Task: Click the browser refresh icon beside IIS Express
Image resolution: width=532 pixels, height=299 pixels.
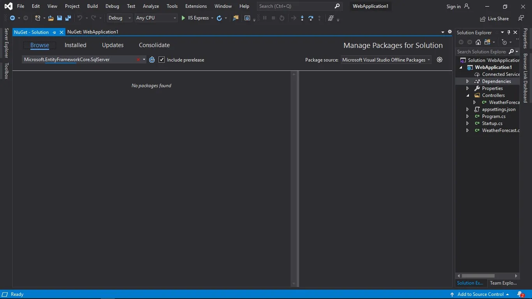Action: coord(219,18)
